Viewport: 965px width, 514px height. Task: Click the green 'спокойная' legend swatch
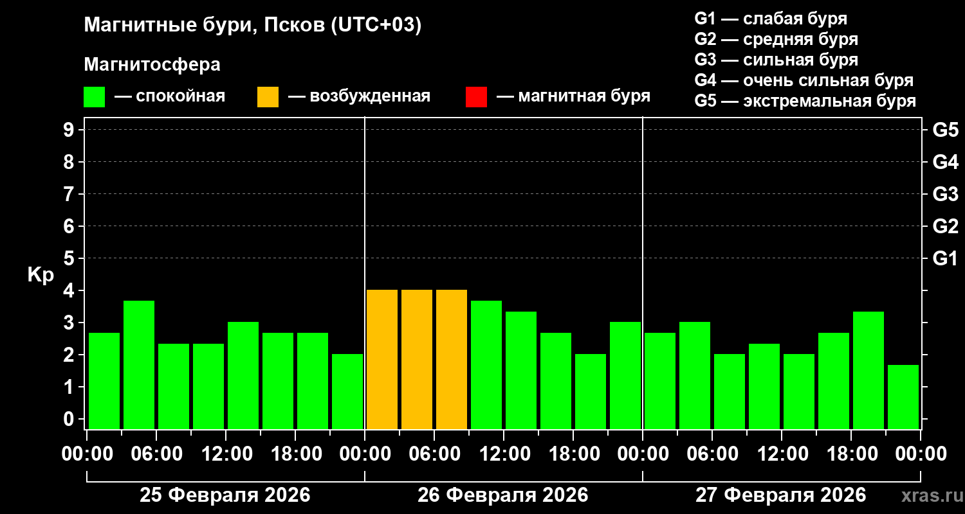[x=94, y=97]
